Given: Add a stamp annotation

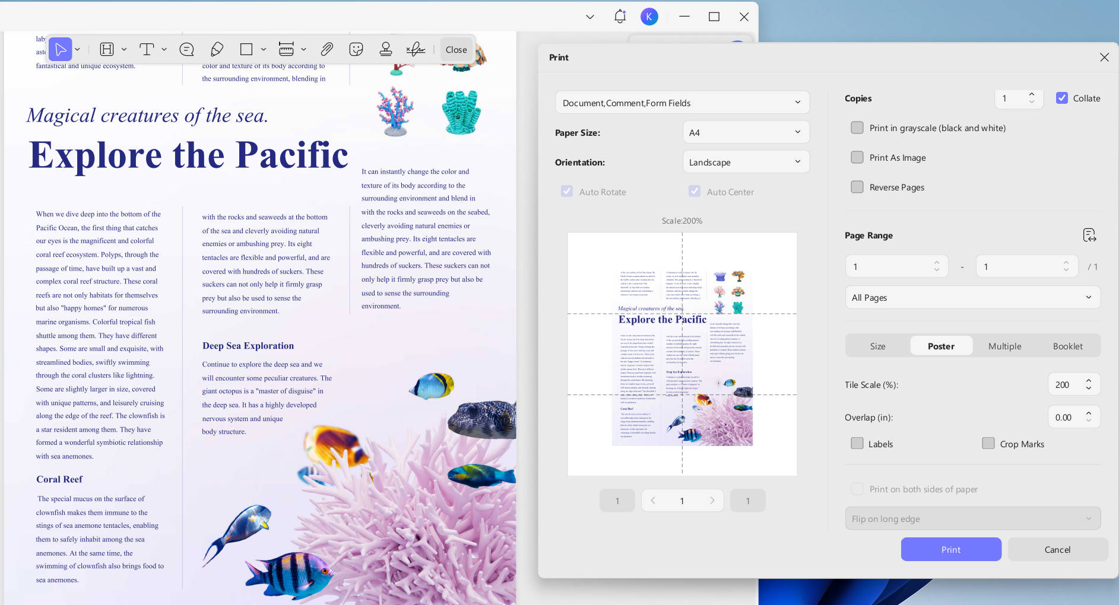Looking at the screenshot, I should 386,49.
